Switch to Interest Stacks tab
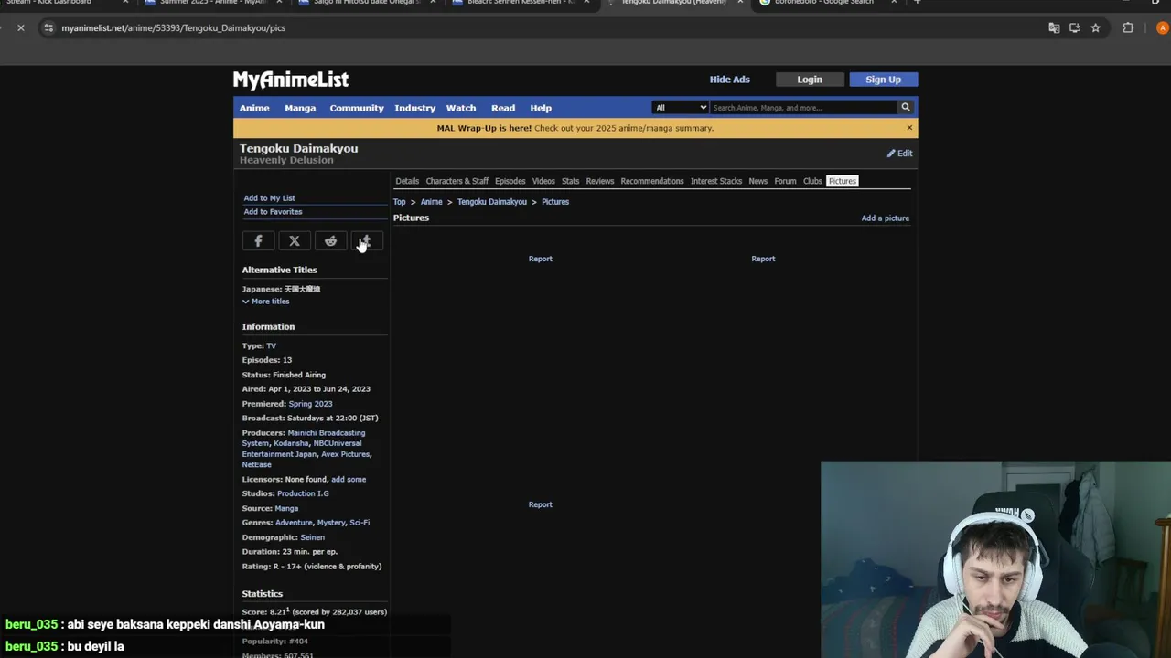The height and width of the screenshot is (658, 1171). click(716, 181)
